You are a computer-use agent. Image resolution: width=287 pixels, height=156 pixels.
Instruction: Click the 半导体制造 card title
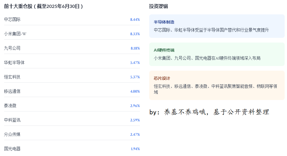point(164,22)
